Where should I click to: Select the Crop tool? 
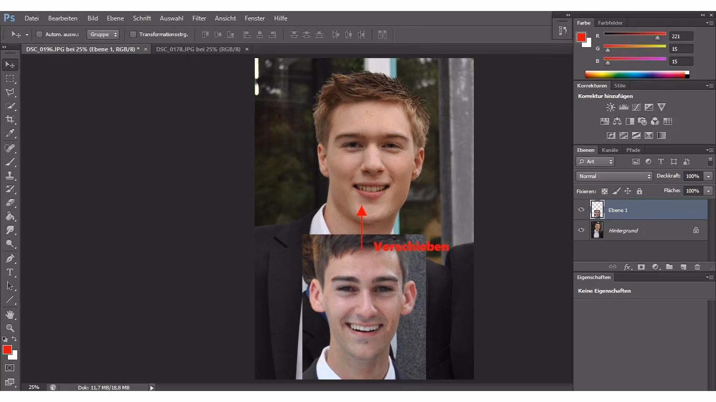coord(10,119)
